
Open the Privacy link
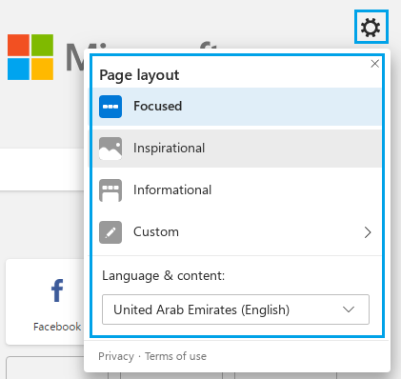click(116, 356)
